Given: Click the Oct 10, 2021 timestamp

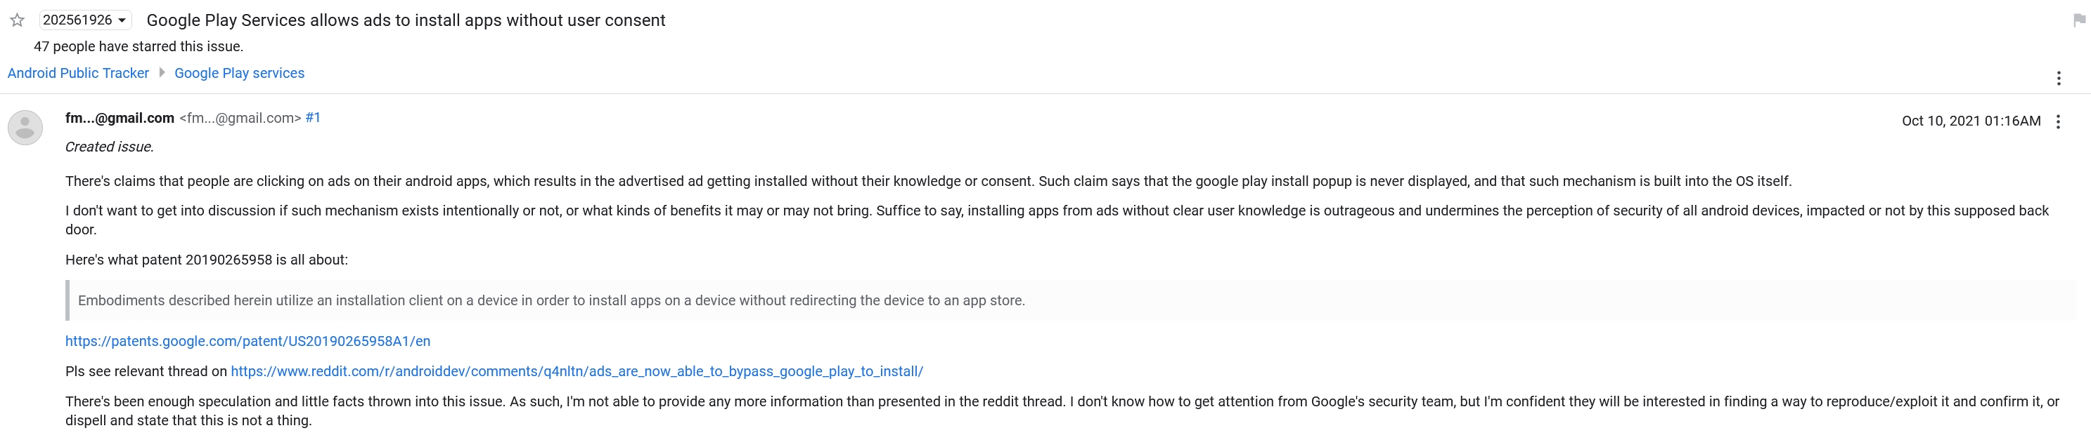Looking at the screenshot, I should click(1970, 121).
